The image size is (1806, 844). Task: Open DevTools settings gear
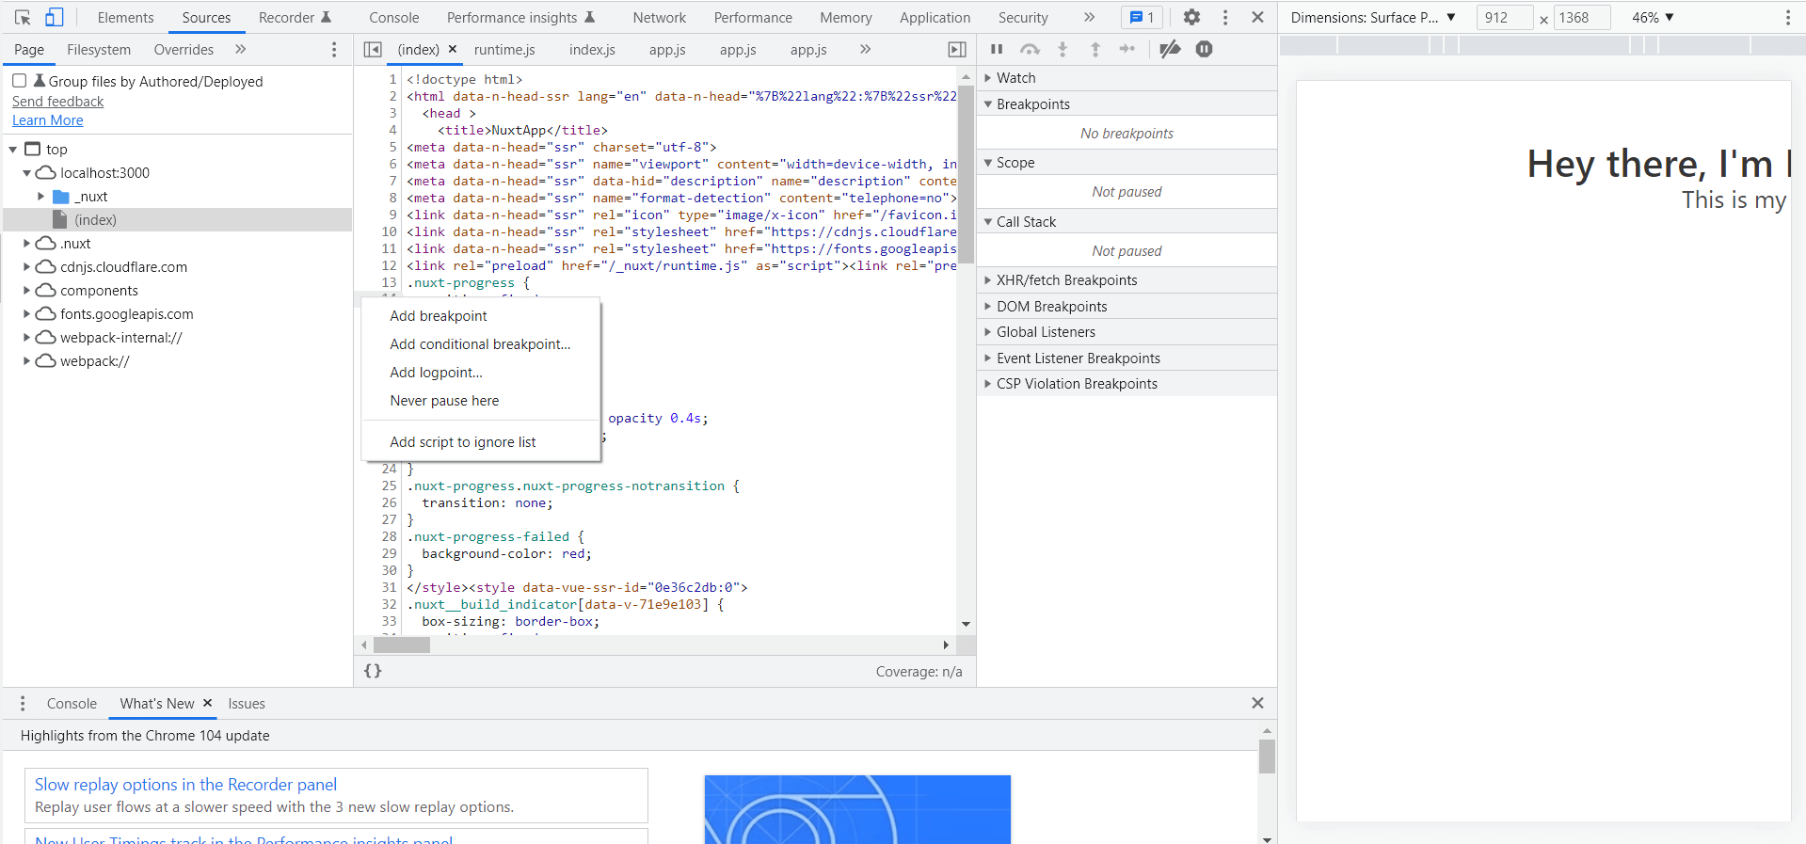click(x=1191, y=17)
